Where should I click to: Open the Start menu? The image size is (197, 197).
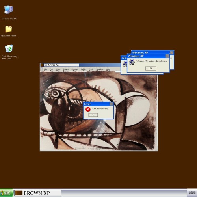pos(6,193)
